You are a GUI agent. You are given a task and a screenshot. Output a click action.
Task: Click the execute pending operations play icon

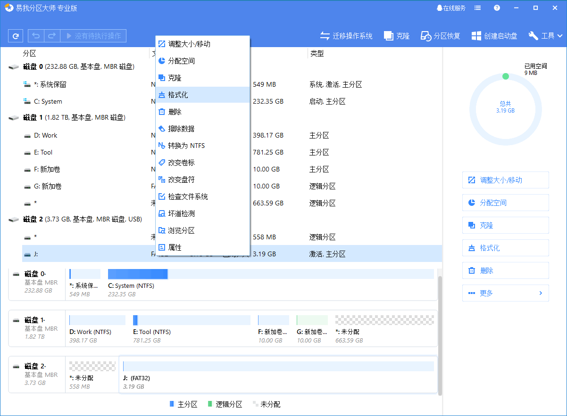coord(69,35)
